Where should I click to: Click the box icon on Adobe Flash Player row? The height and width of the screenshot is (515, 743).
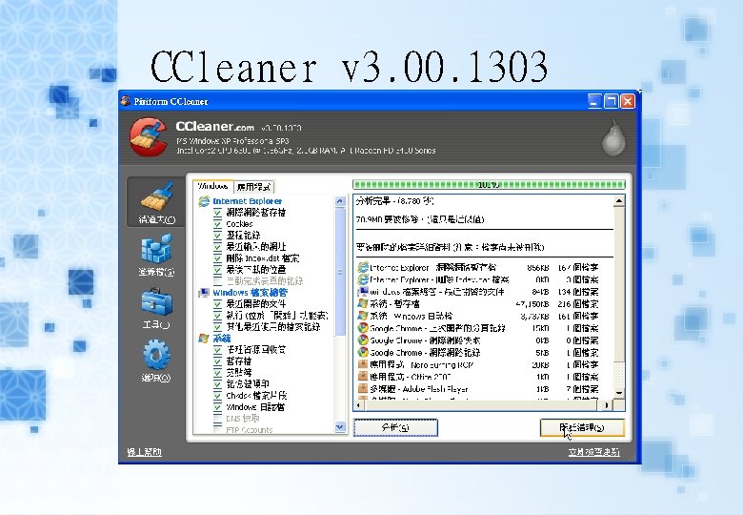coord(363,389)
